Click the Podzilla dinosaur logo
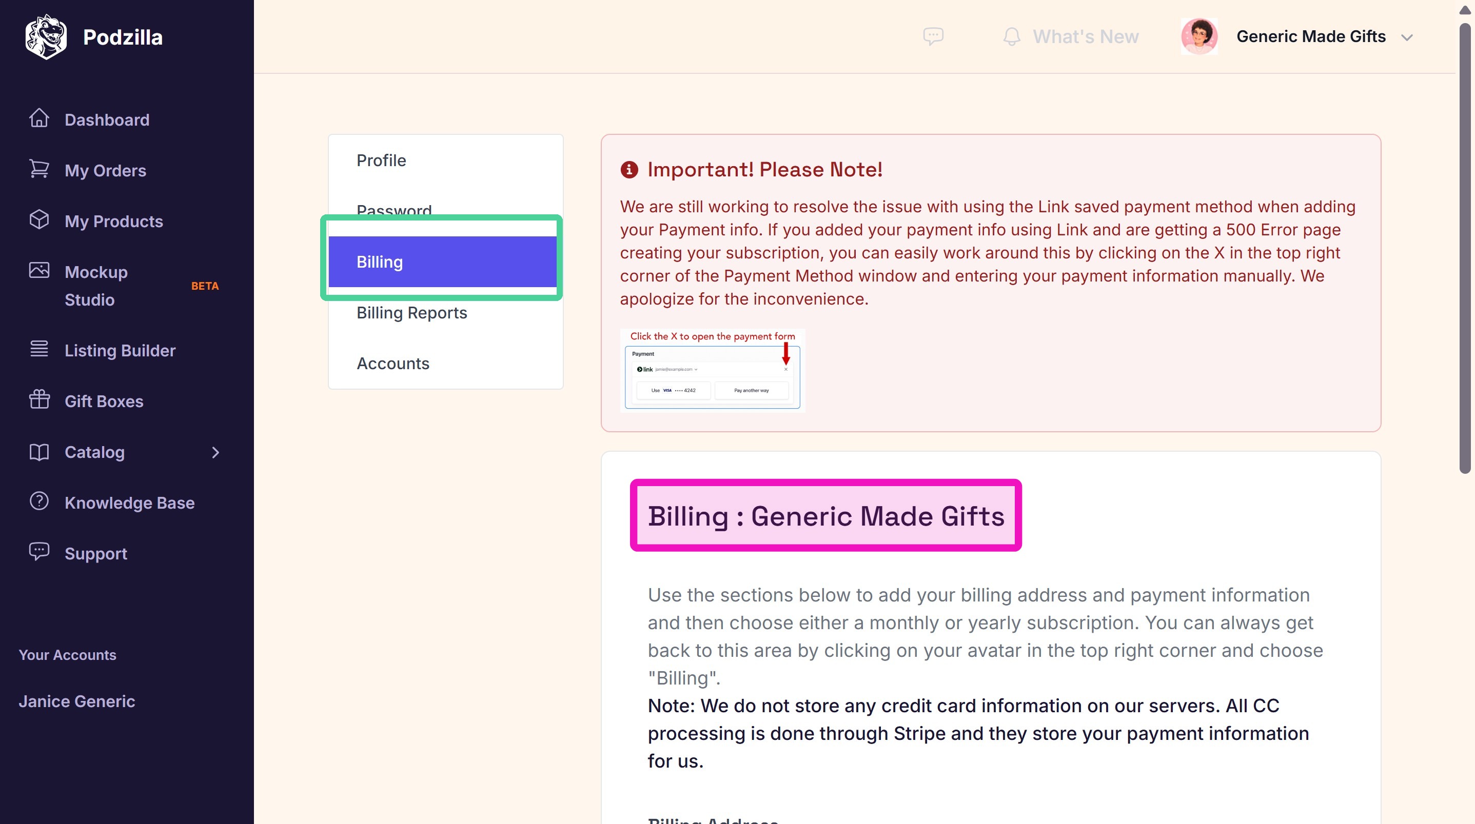1475x824 pixels. 46,36
